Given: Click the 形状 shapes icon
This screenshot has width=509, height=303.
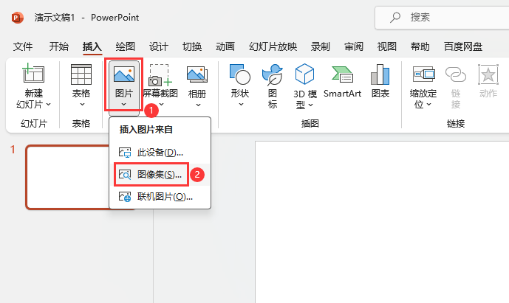Looking at the screenshot, I should (239, 74).
